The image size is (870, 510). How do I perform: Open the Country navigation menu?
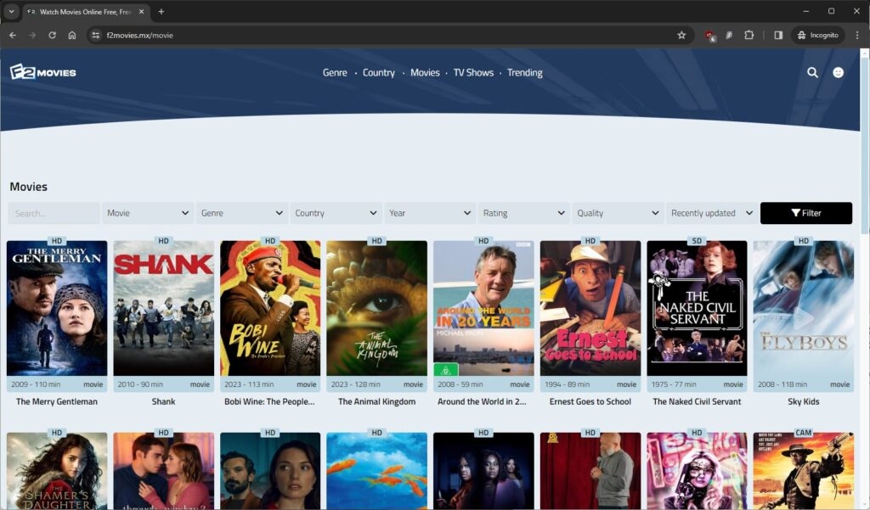point(378,73)
